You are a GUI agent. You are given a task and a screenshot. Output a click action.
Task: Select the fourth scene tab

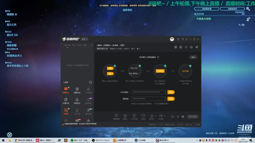pos(85,45)
